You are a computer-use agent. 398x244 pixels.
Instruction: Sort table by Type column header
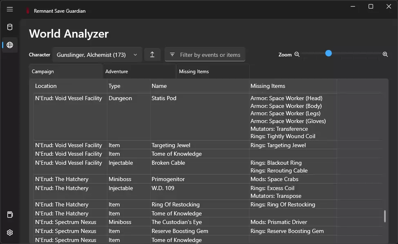coord(128,86)
